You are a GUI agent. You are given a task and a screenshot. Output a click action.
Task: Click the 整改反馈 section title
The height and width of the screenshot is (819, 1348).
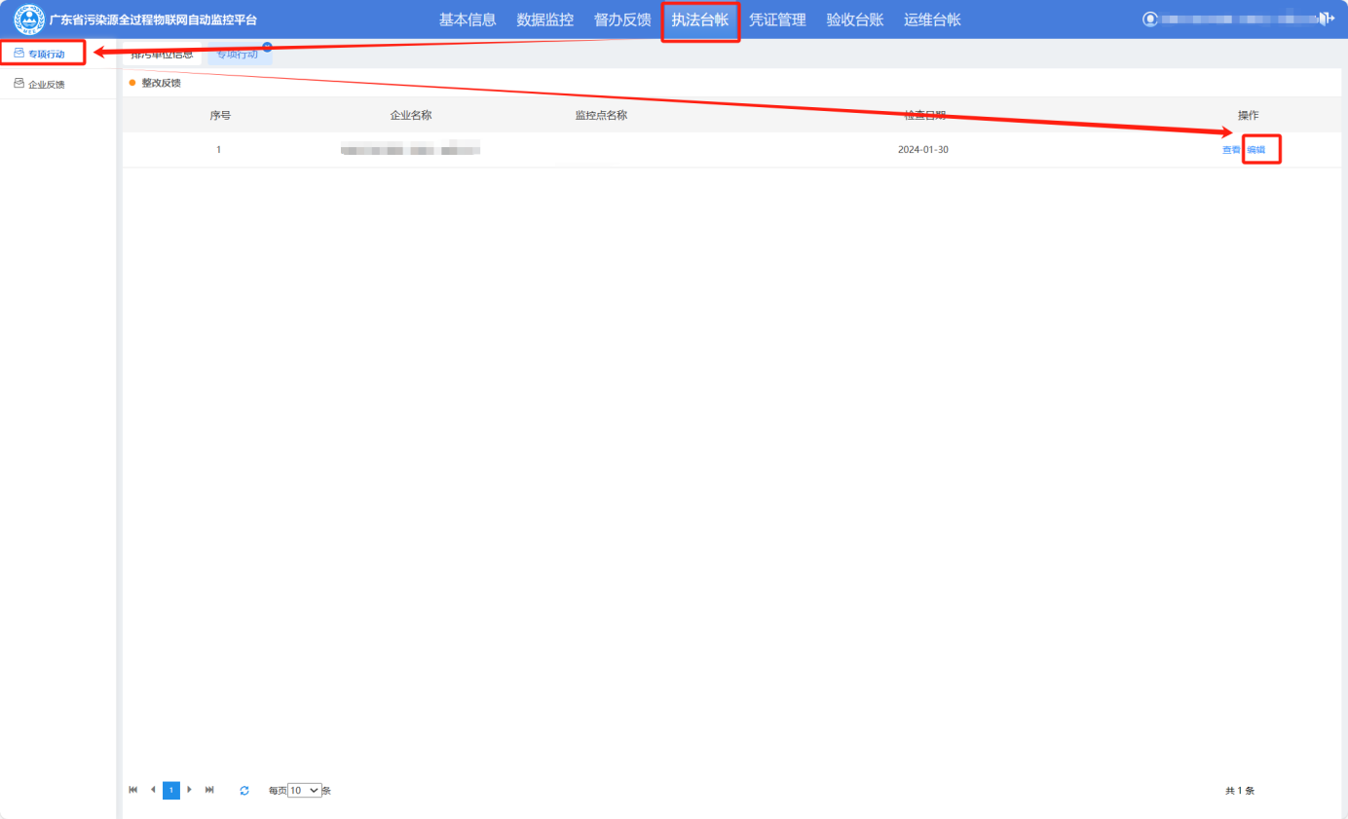[x=161, y=83]
